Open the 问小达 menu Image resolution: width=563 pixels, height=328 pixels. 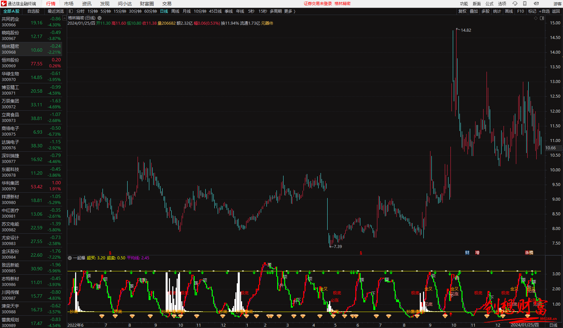[125, 4]
